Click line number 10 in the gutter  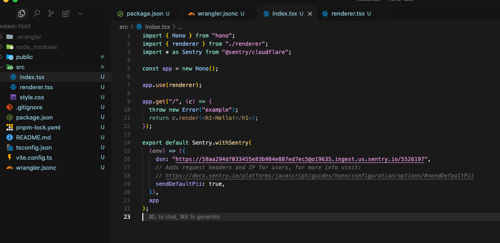coord(127,109)
